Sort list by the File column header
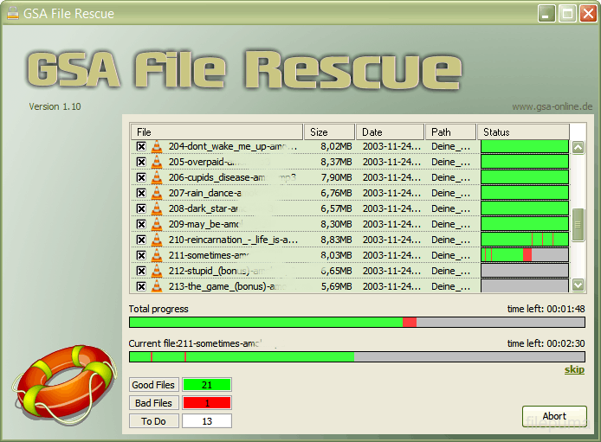601x442 pixels. (216, 131)
